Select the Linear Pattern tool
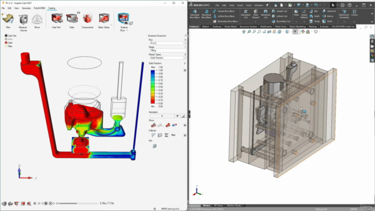Screen dimensions: 375x211 tap(304, 14)
